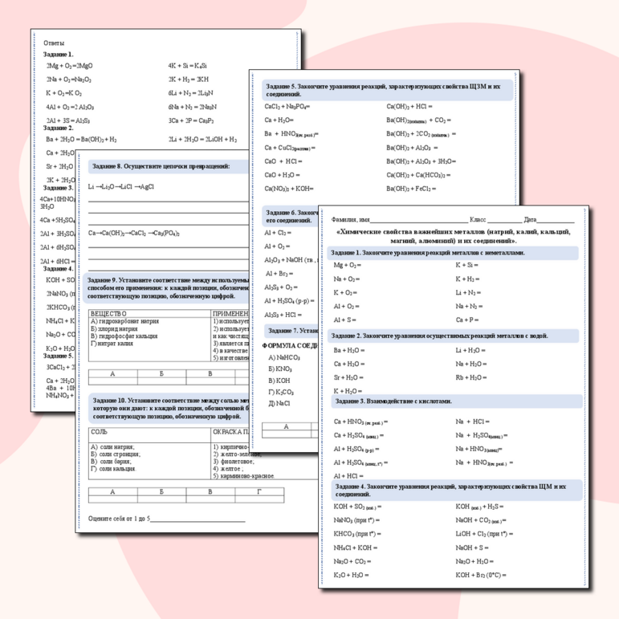Select row "А) гидрокарбонат натрия"

(x=124, y=321)
